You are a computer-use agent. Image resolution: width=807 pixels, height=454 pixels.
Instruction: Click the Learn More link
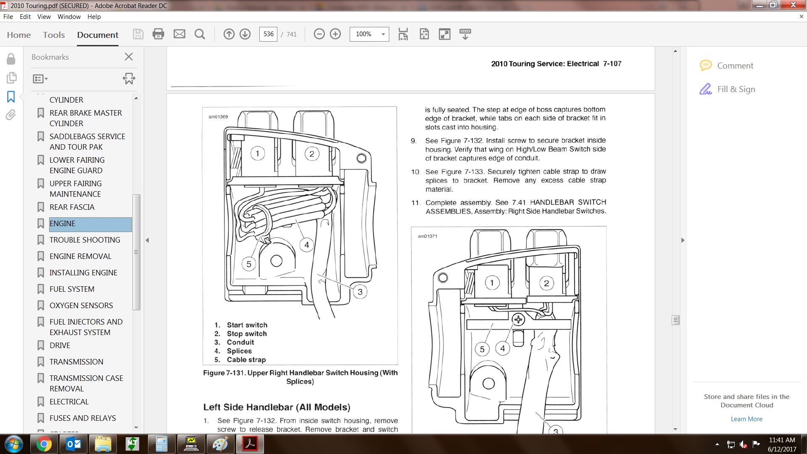[746, 419]
